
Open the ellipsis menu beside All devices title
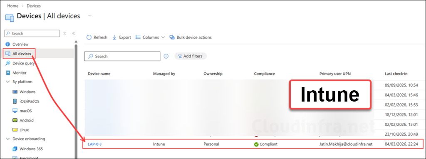click(x=89, y=16)
